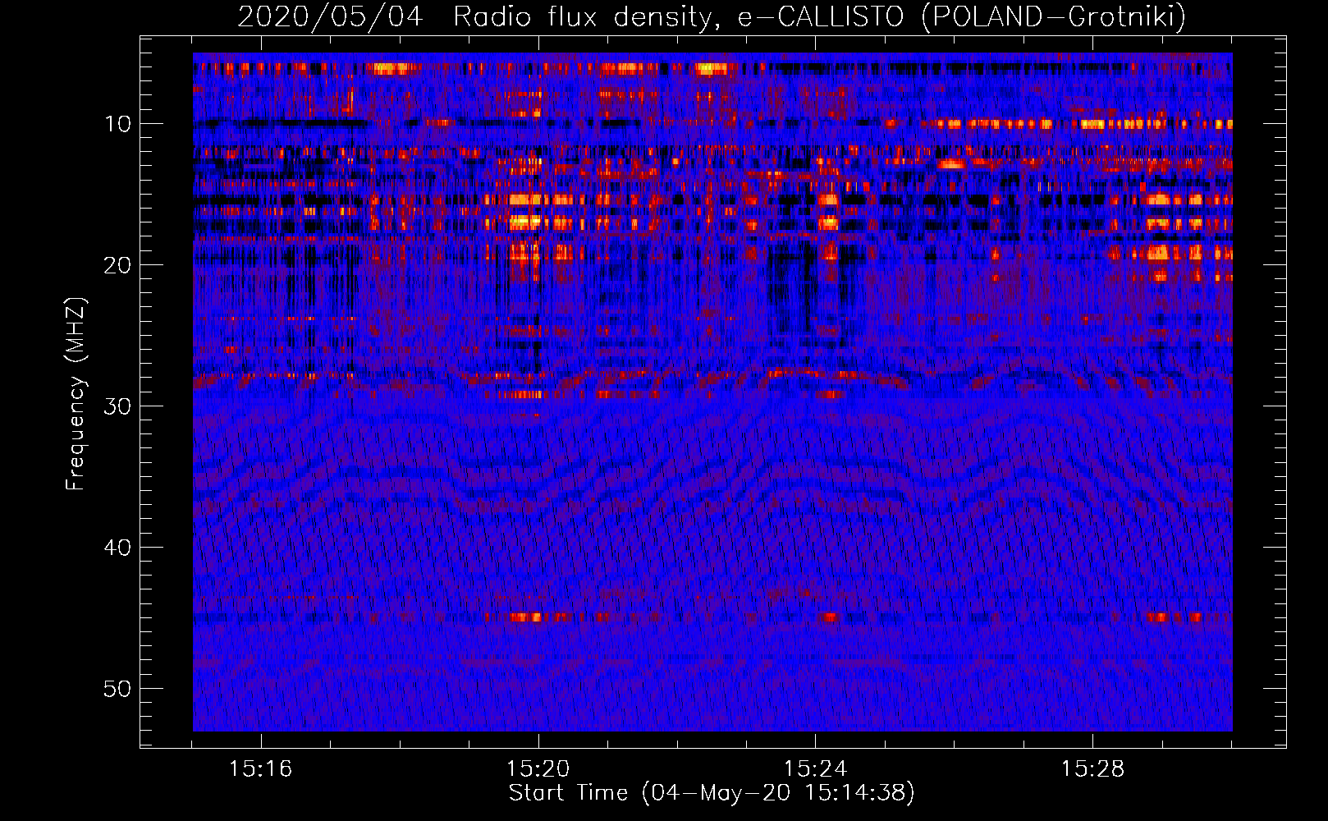This screenshot has height=821, width=1328.
Task: Click the 50 MHz frequency tick label
Action: (118, 689)
